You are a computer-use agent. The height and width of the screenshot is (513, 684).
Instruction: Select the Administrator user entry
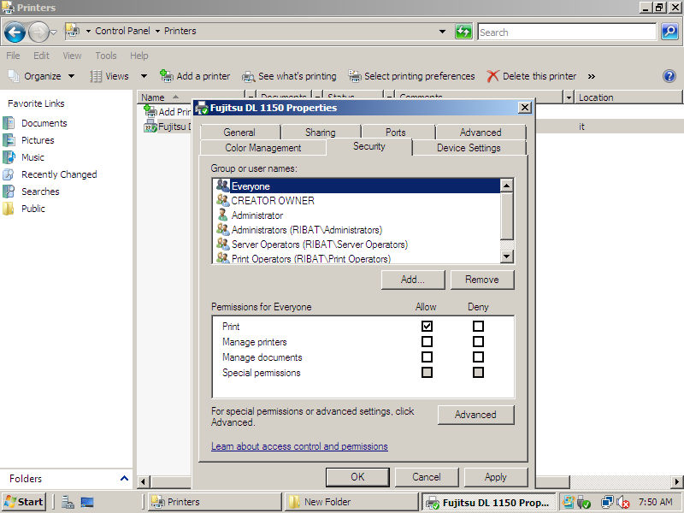coord(357,215)
